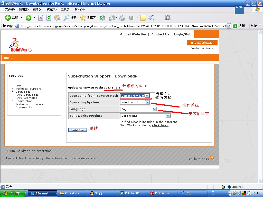Click the Go (转到) green arrow button
This screenshot has width=263, height=197.
pos(239,26)
